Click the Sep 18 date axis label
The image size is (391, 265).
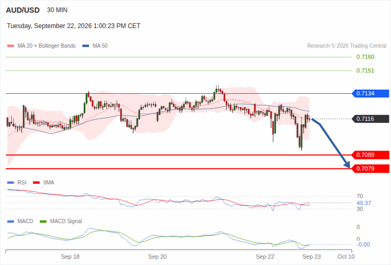70,257
